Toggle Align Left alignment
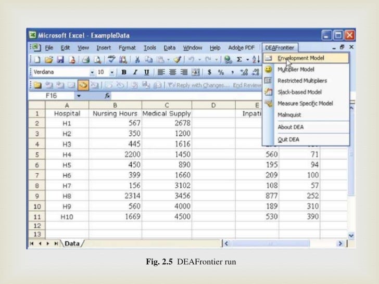Viewport: 379px width, 284px height. [x=161, y=72]
